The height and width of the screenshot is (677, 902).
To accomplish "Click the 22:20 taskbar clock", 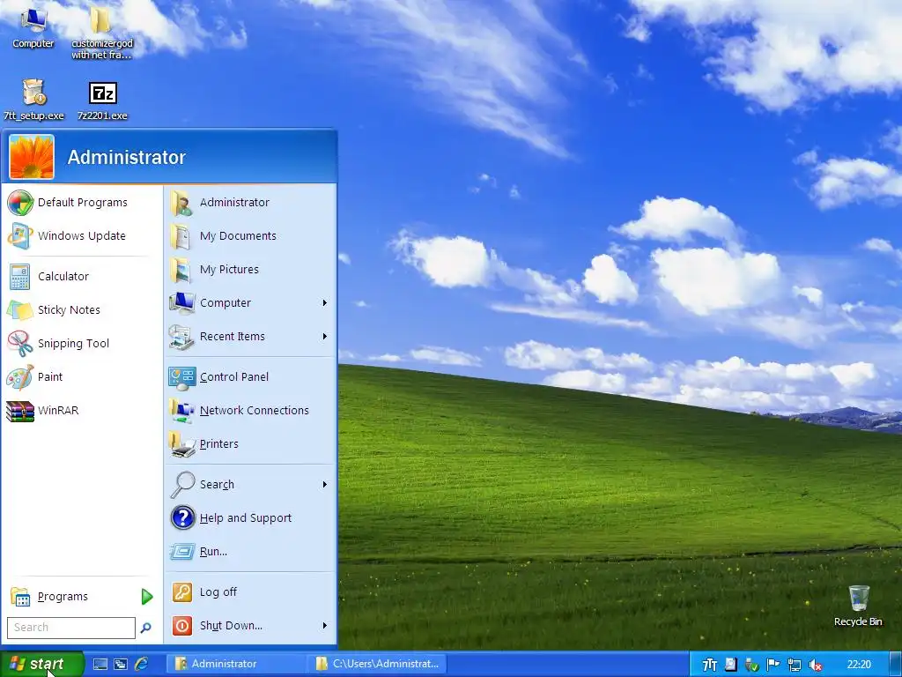I will click(x=859, y=665).
